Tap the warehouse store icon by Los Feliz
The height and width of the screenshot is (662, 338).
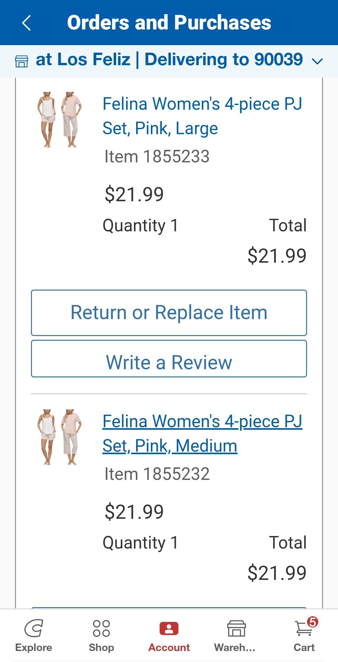(x=22, y=61)
